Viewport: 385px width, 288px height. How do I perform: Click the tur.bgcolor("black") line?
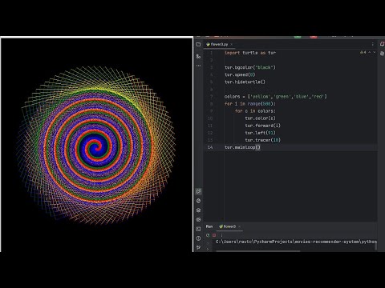(x=250, y=67)
